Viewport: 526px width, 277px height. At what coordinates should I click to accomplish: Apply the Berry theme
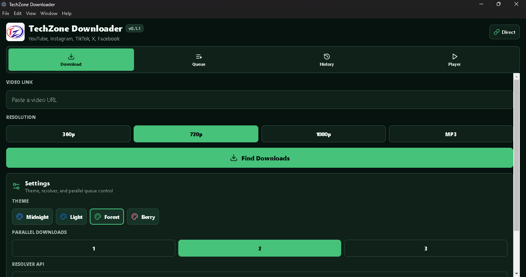(143, 217)
